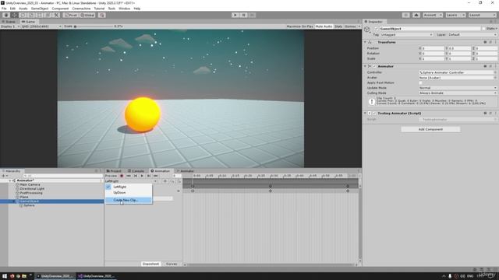
Task: Go to last keyframe in Animation window
Action: [156, 176]
